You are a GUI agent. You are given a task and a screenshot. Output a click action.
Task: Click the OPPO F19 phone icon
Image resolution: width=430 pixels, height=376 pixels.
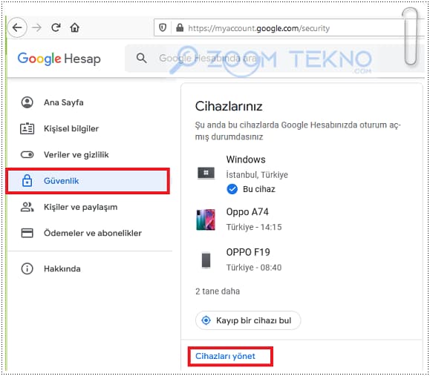(x=206, y=260)
